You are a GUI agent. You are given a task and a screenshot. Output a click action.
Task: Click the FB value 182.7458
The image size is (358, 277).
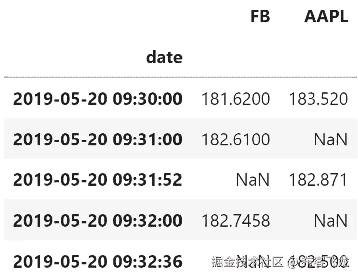(235, 220)
